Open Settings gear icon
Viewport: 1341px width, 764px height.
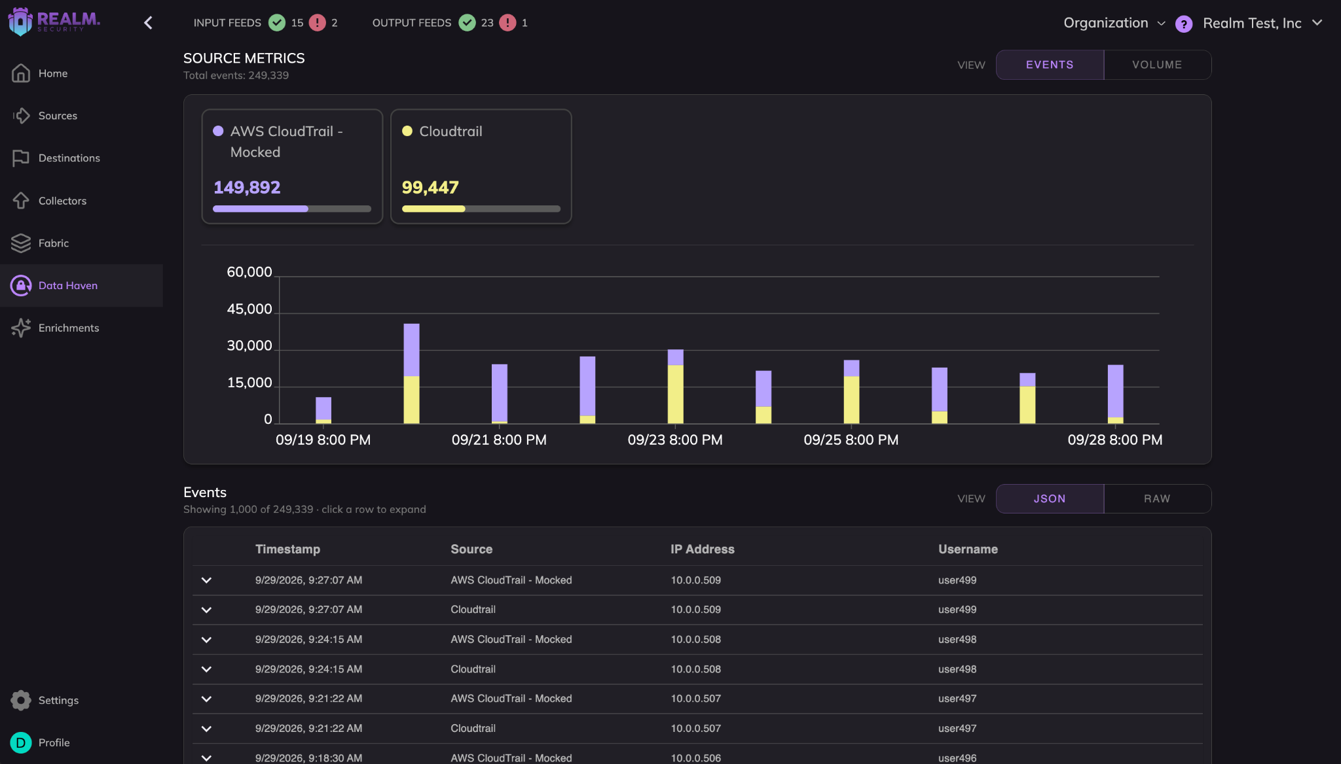pos(21,700)
